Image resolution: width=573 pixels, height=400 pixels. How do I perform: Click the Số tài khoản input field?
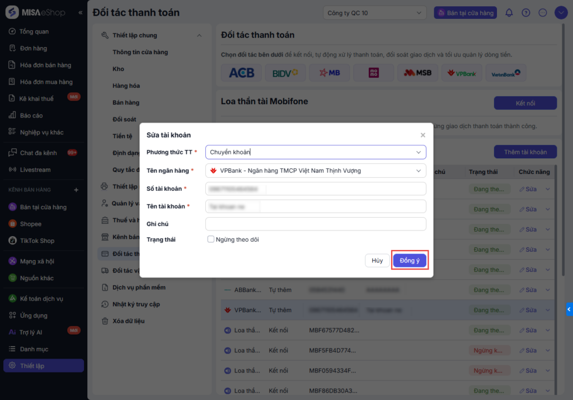pos(316,189)
